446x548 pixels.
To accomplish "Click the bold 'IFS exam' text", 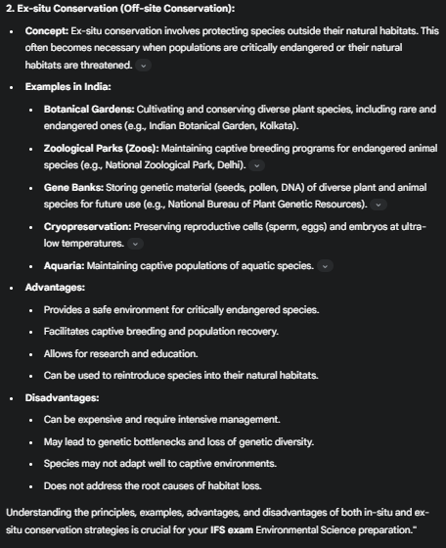I will click(232, 529).
